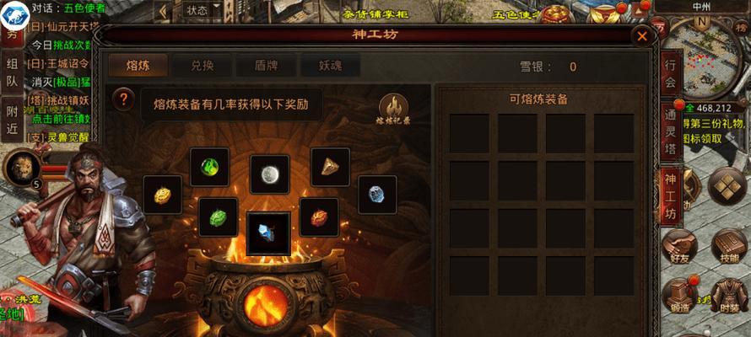Switch to the 盾牌 shield tab
751x337 pixels.
point(267,66)
